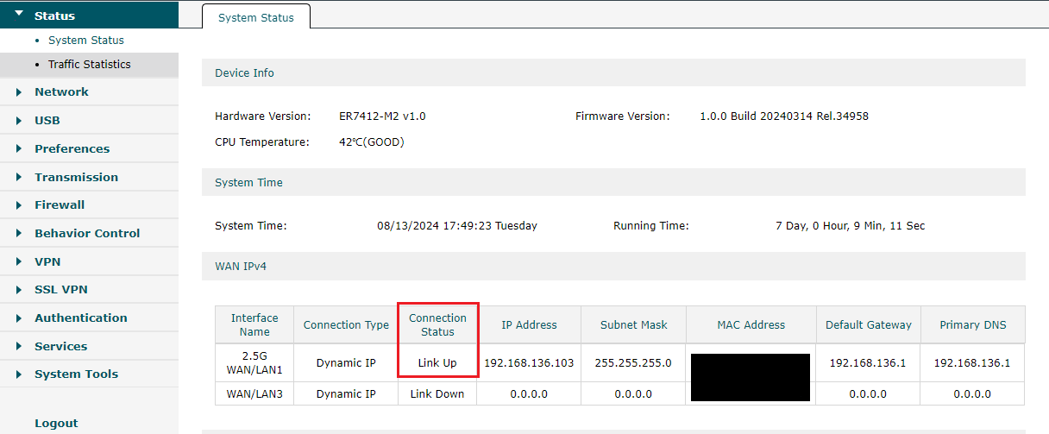
Task: Select the 2.5G WAN/LAN1 interface cell
Action: pyautogui.click(x=254, y=362)
